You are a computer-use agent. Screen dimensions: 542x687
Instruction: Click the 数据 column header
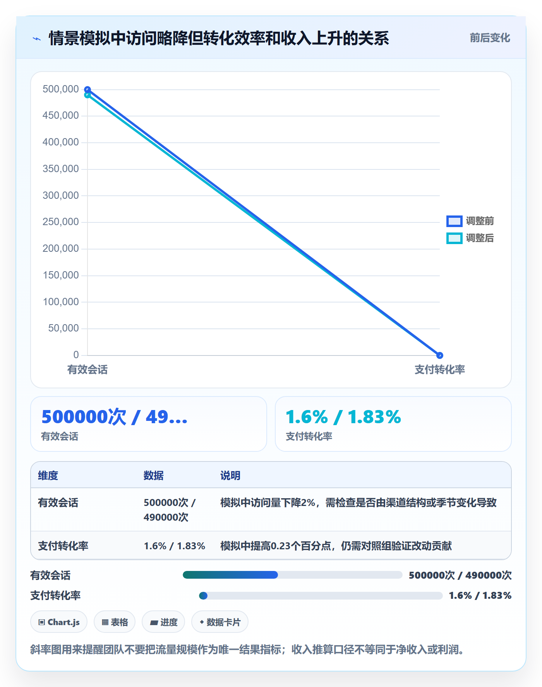pos(154,475)
